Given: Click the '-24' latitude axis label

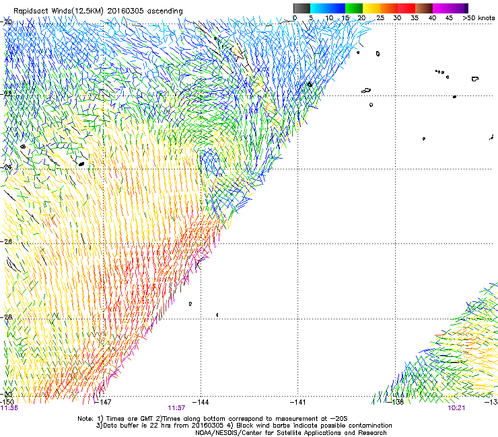Looking at the screenshot, I should coord(7,167).
